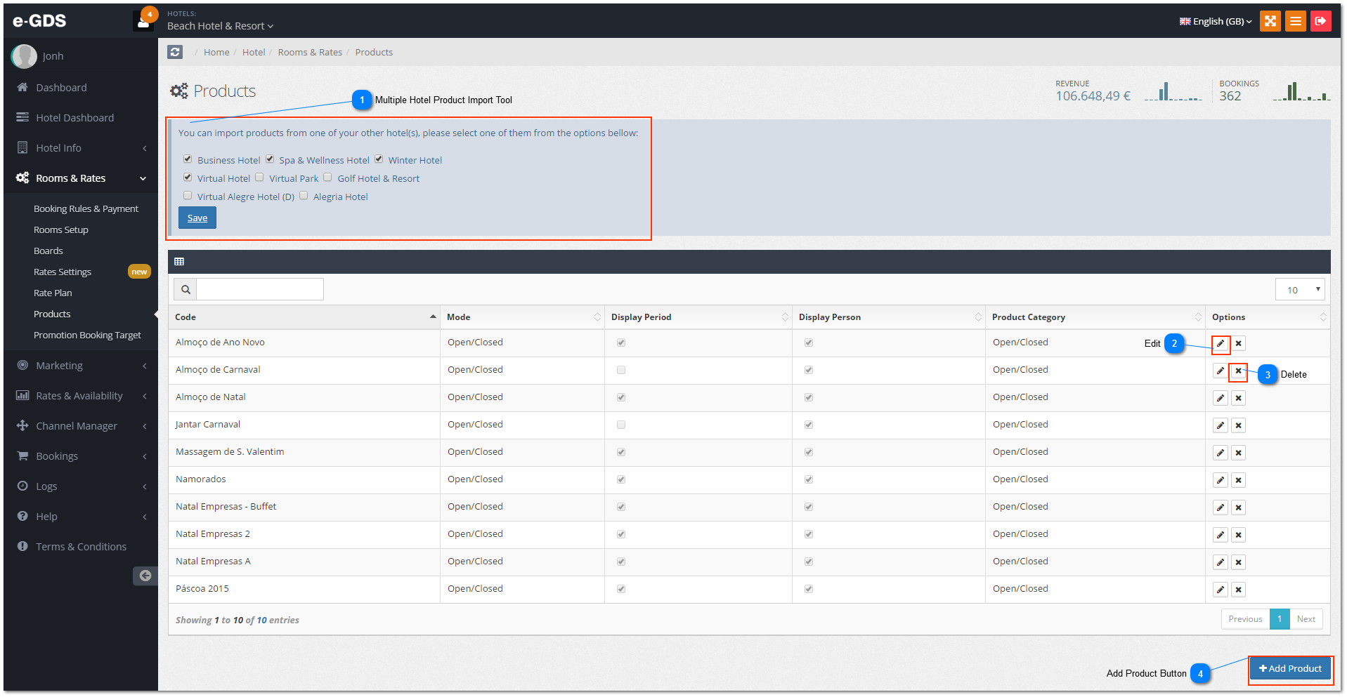Click the table grid icon
The image size is (1347, 697).
[x=179, y=262]
